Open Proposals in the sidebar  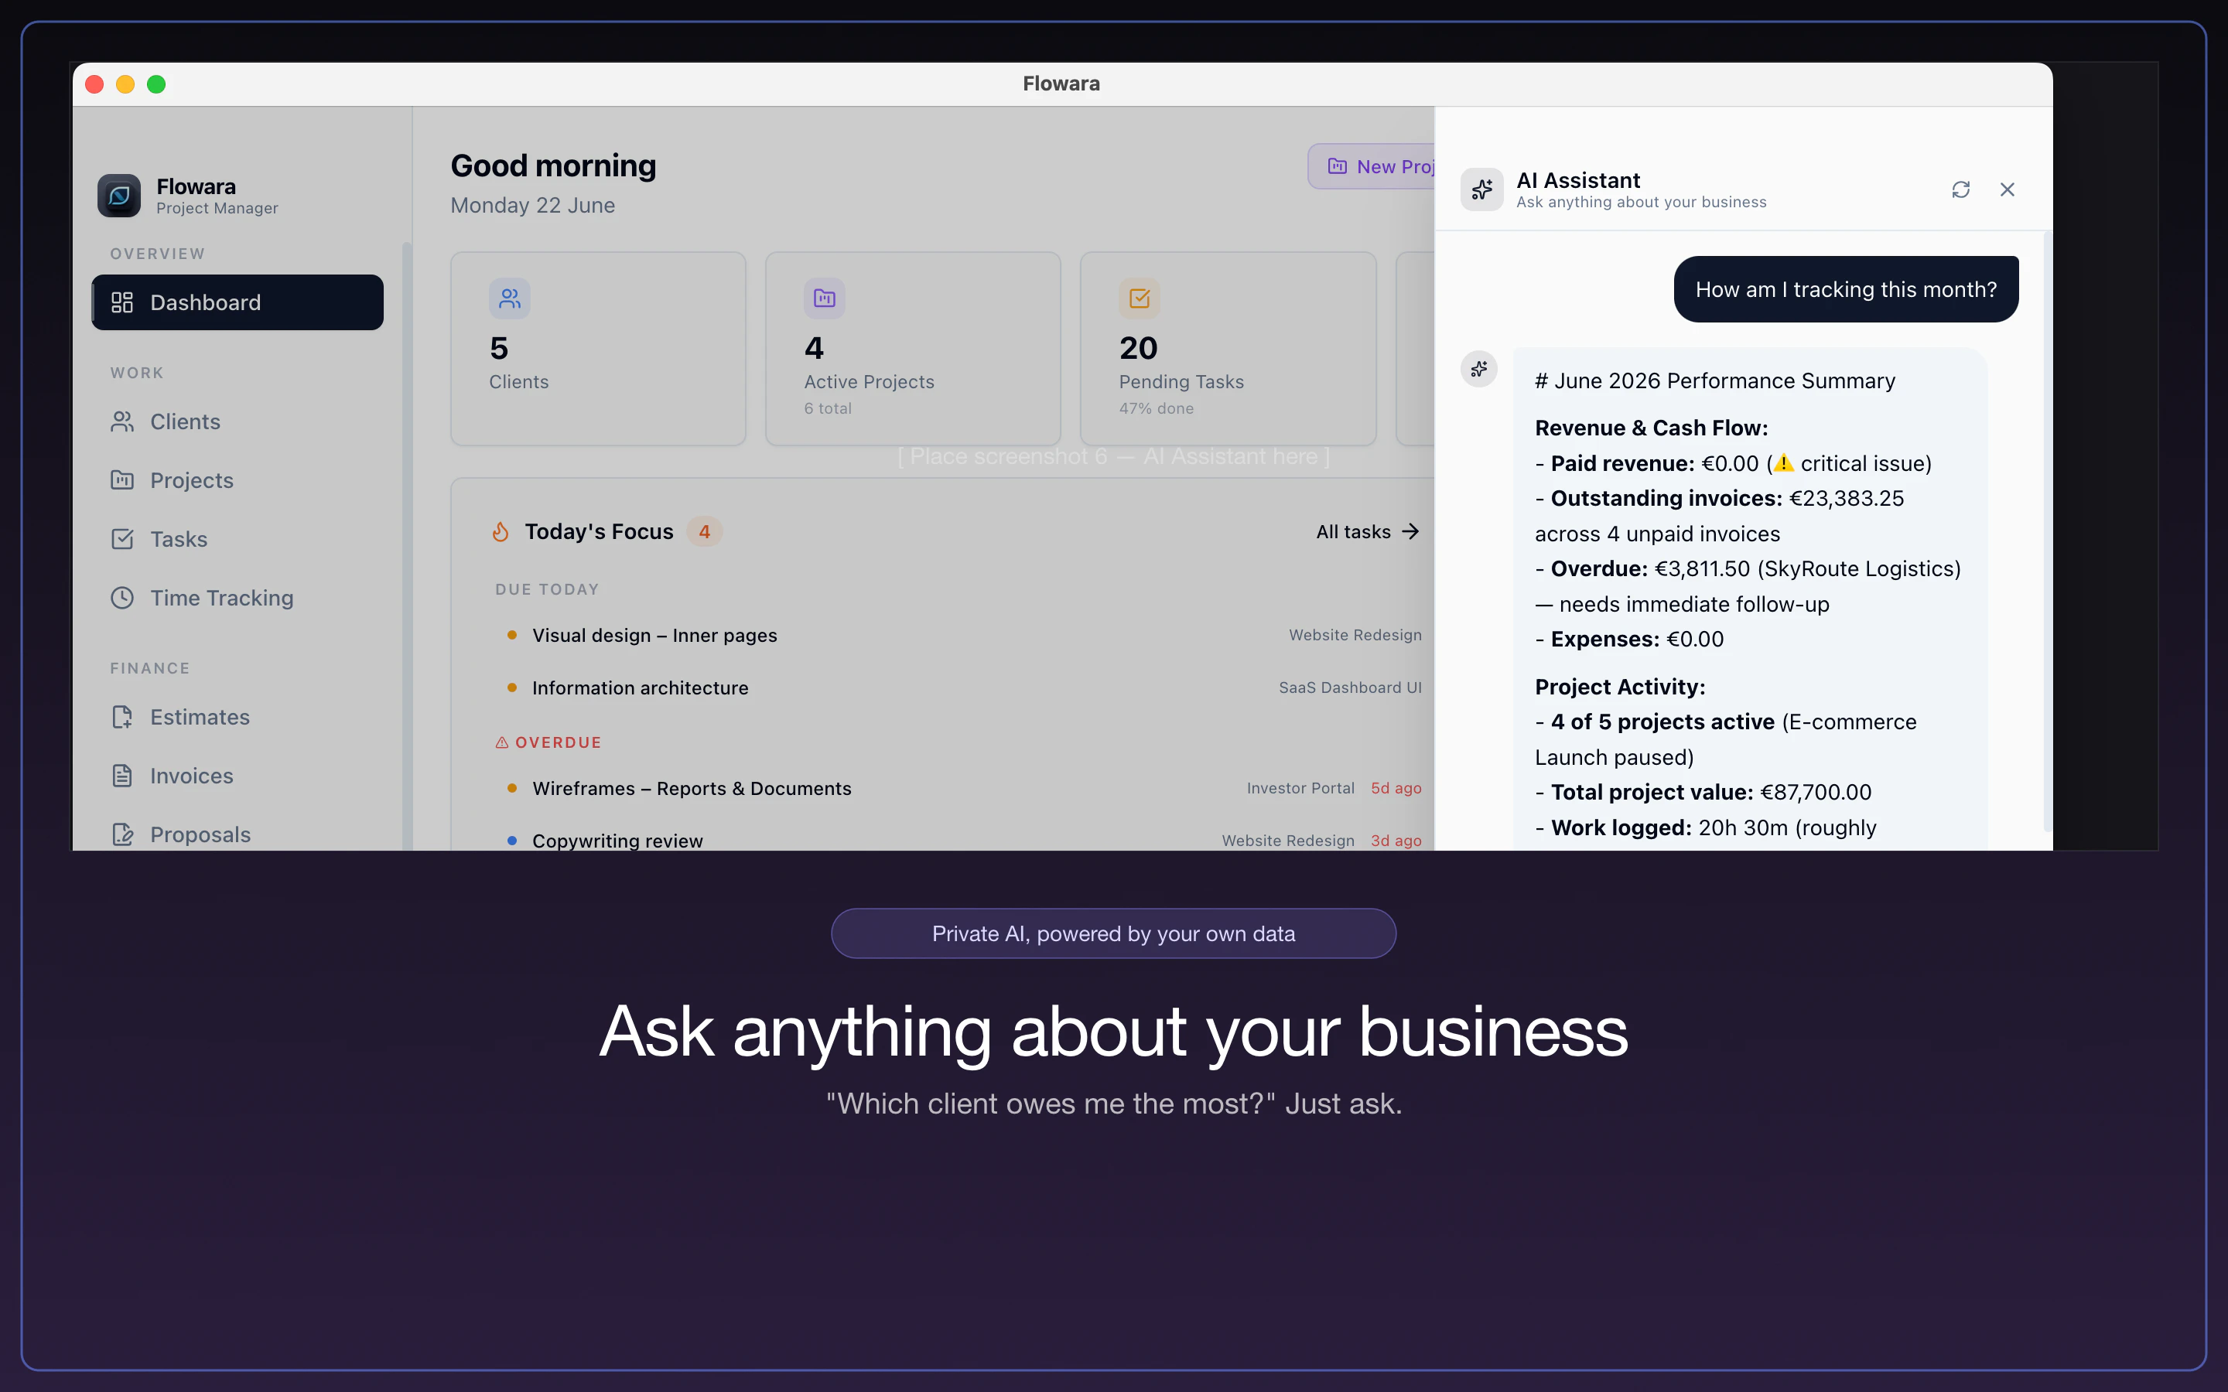point(237,834)
